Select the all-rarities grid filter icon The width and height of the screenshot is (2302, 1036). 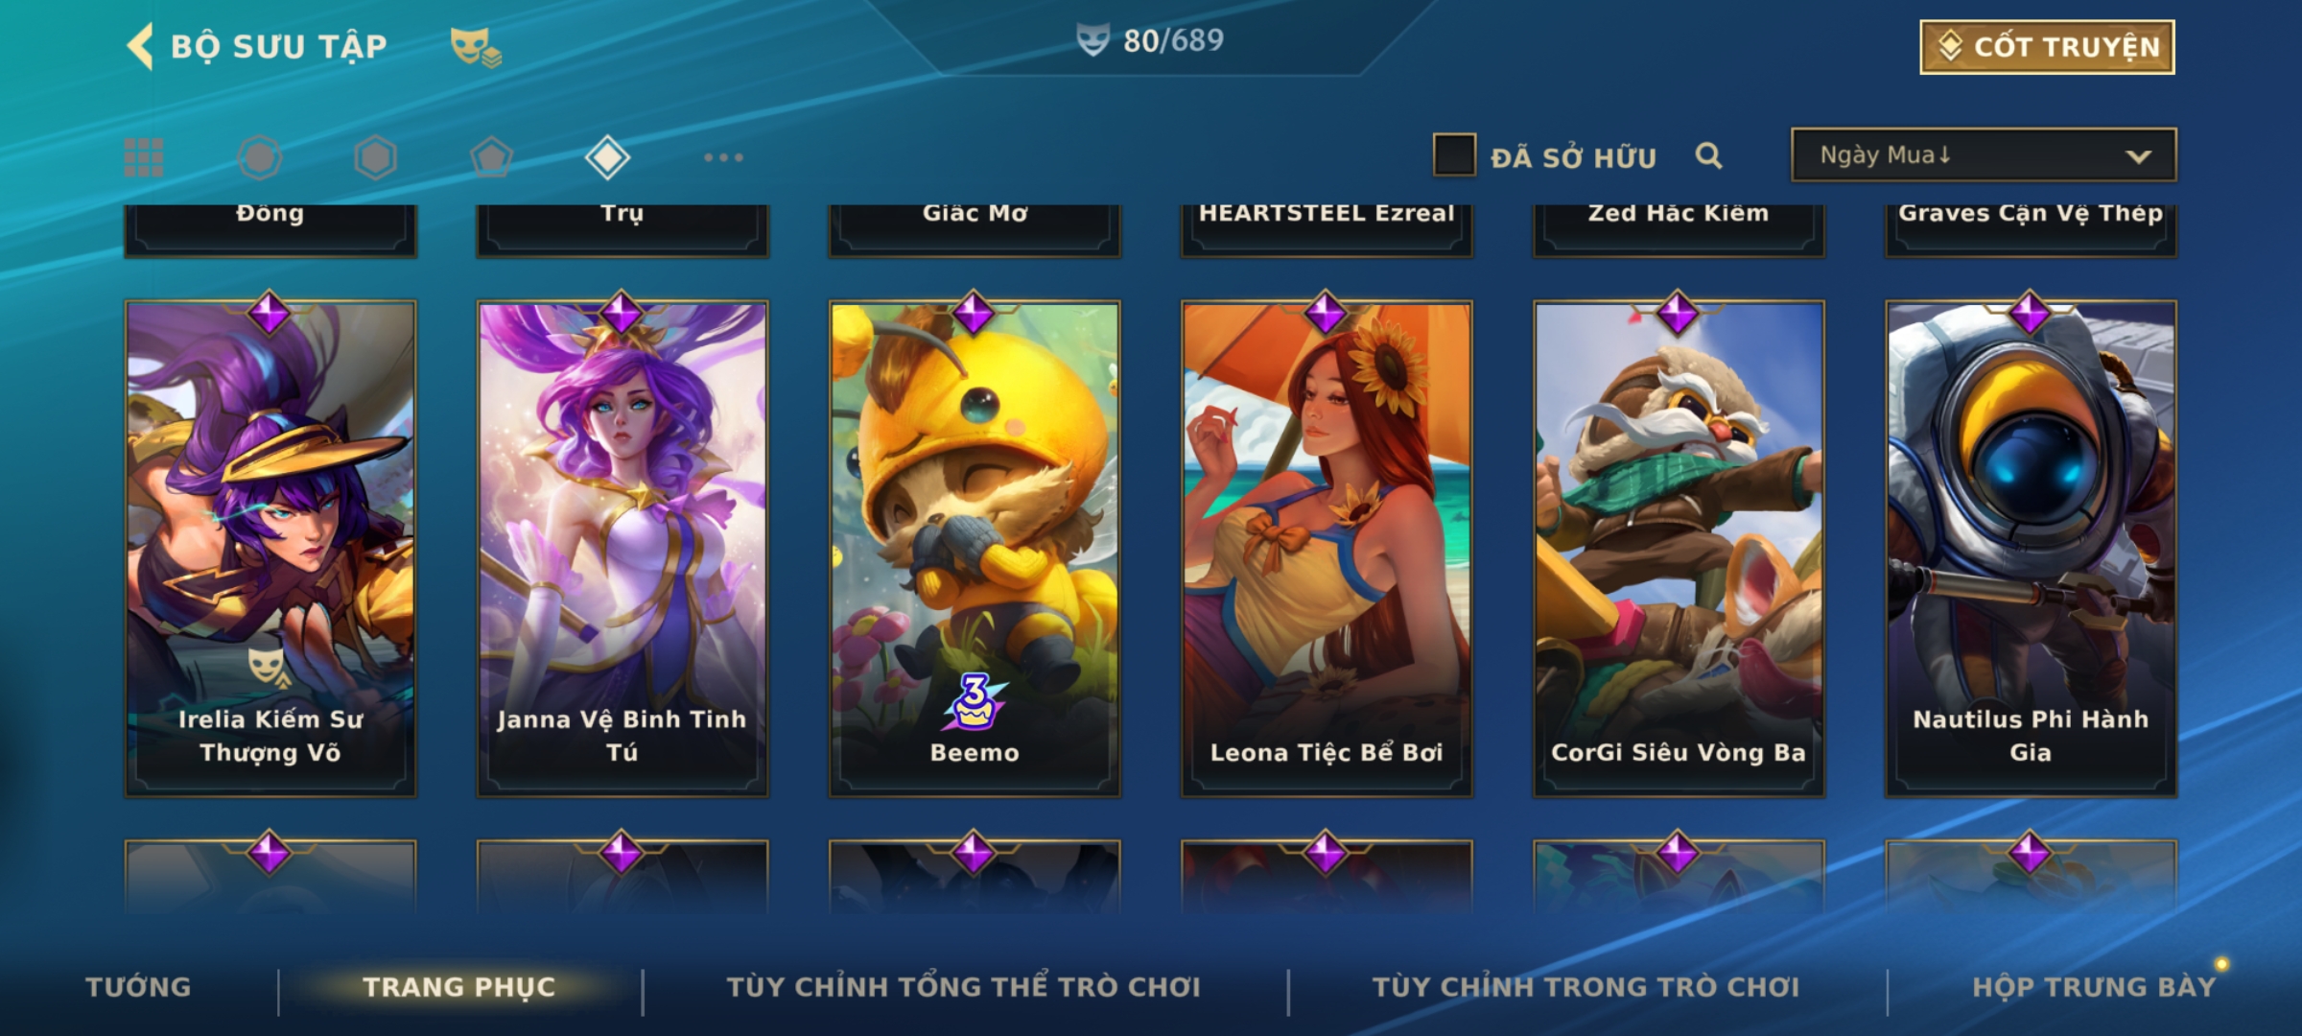pos(144,157)
